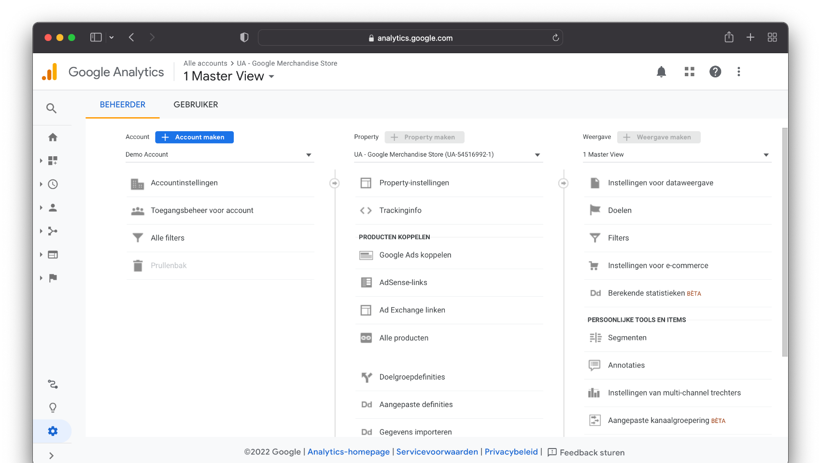Click the vertical scrollbar on the right

(x=785, y=242)
